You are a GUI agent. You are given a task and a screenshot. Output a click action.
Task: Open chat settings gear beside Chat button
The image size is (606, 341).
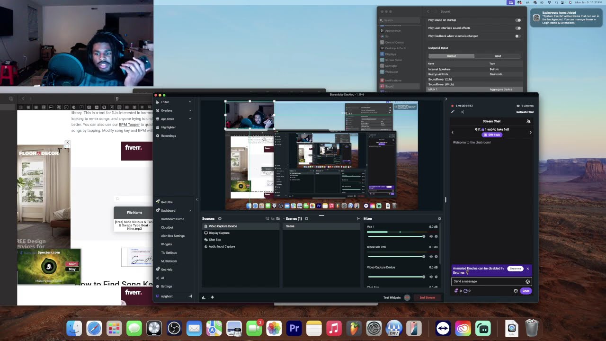pos(516,291)
